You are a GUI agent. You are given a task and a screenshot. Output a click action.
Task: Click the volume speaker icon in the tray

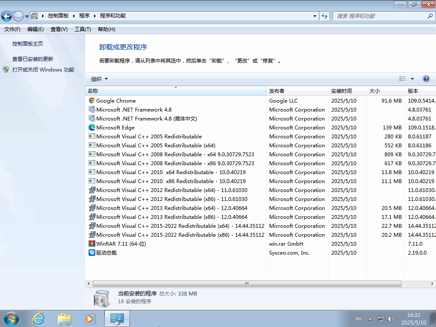pos(390,318)
